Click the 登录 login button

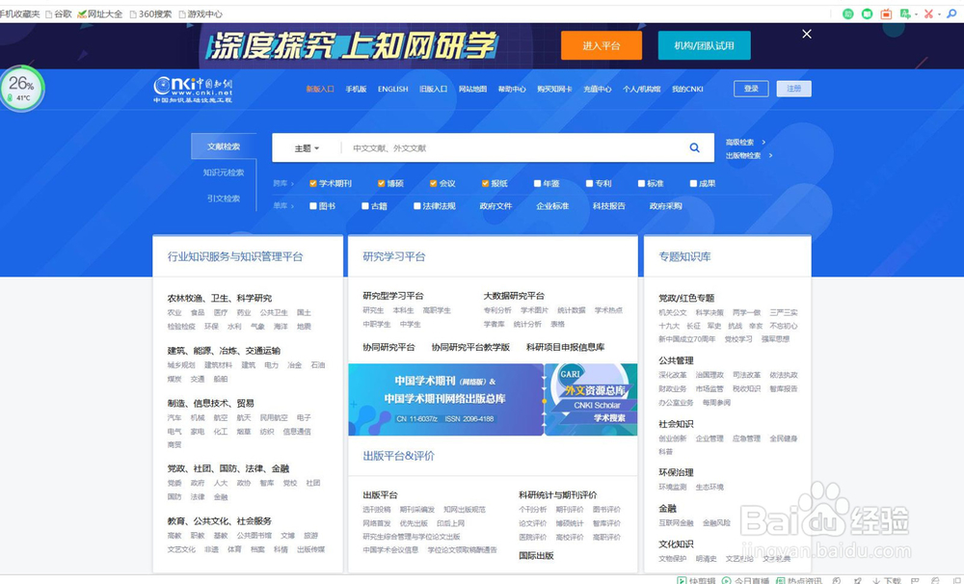tap(751, 89)
